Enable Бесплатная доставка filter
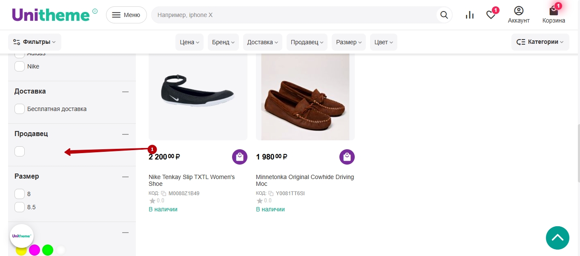Image resolution: width=580 pixels, height=256 pixels. (20, 109)
